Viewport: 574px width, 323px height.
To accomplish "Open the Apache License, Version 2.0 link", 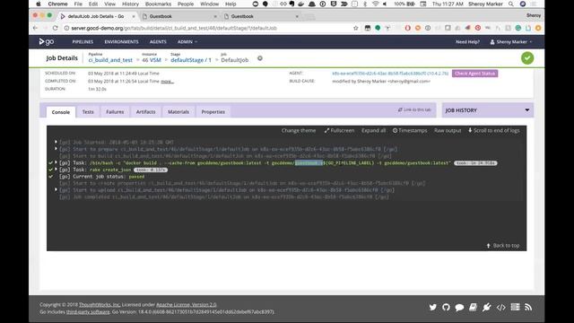I will click(187, 305).
